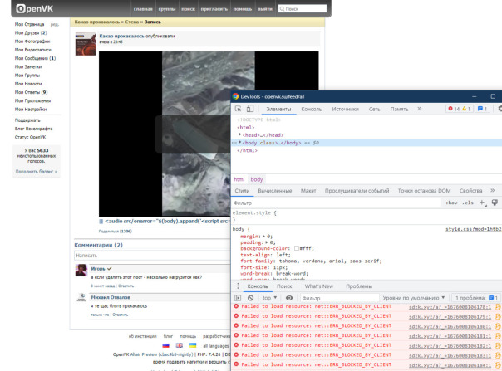Click the search magnifier in the OpenVK header

tap(282, 9)
